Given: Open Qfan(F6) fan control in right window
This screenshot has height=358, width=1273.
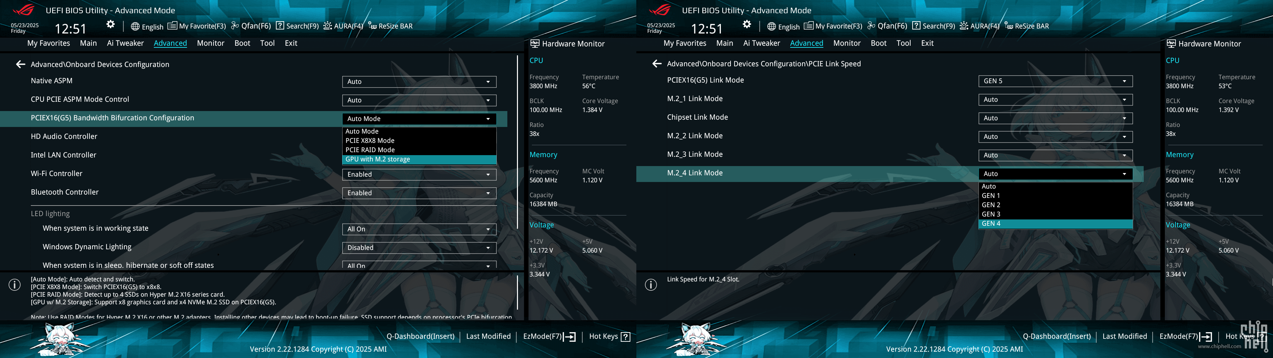Looking at the screenshot, I should pyautogui.click(x=888, y=26).
